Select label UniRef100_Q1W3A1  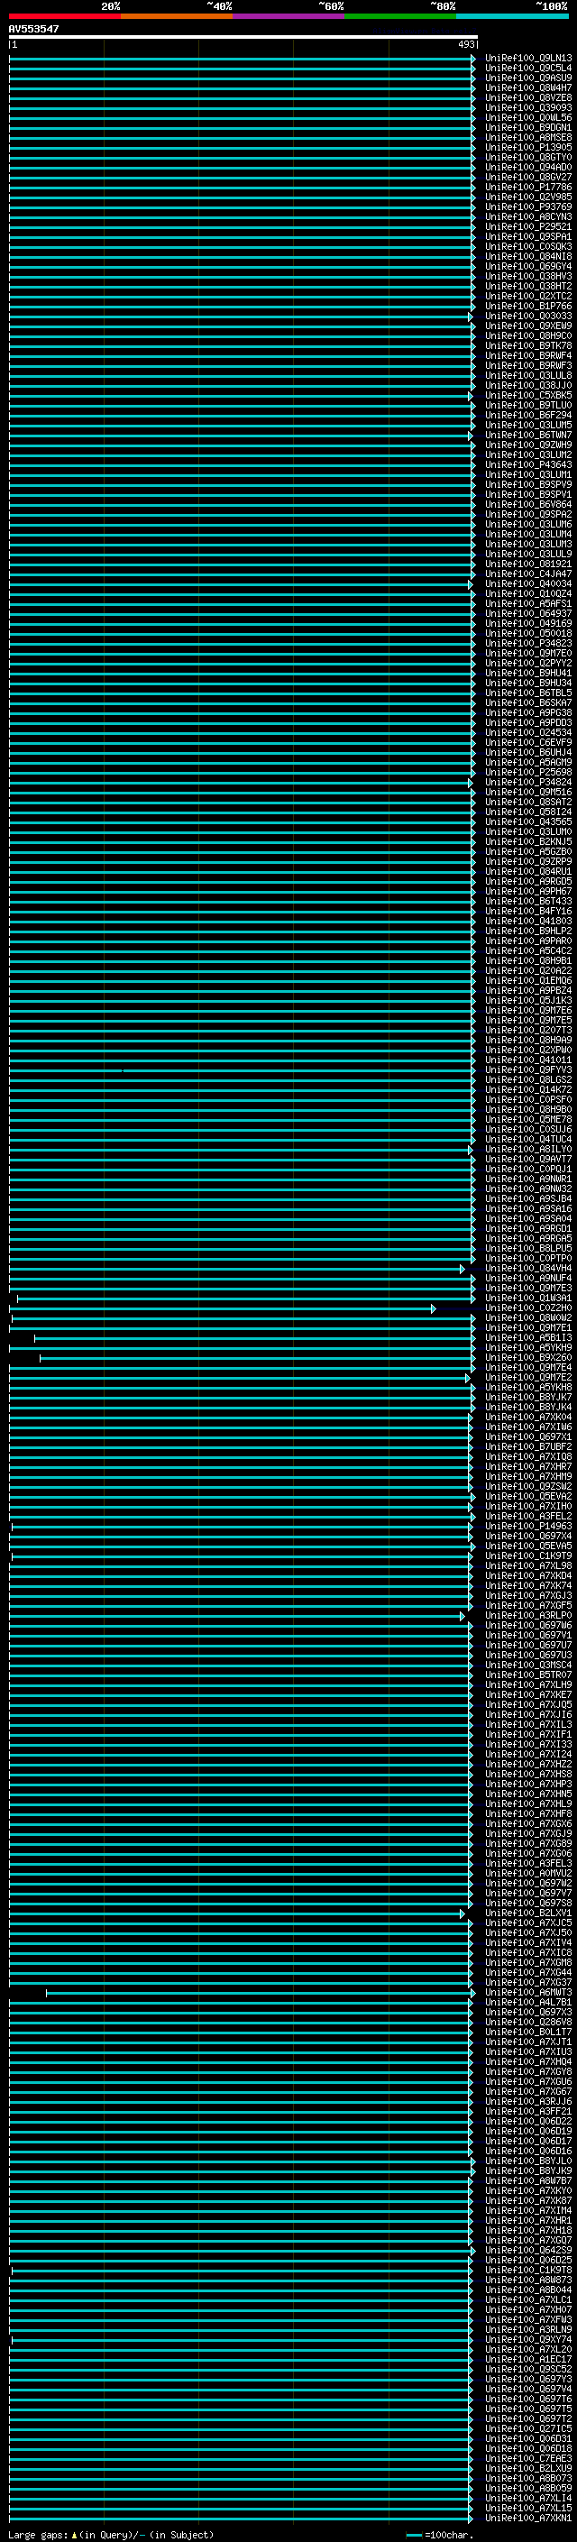pos(527,1299)
